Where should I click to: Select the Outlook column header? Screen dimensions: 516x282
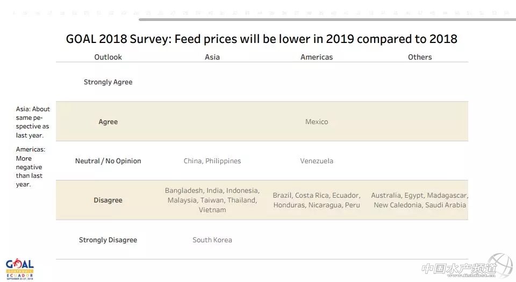[108, 57]
